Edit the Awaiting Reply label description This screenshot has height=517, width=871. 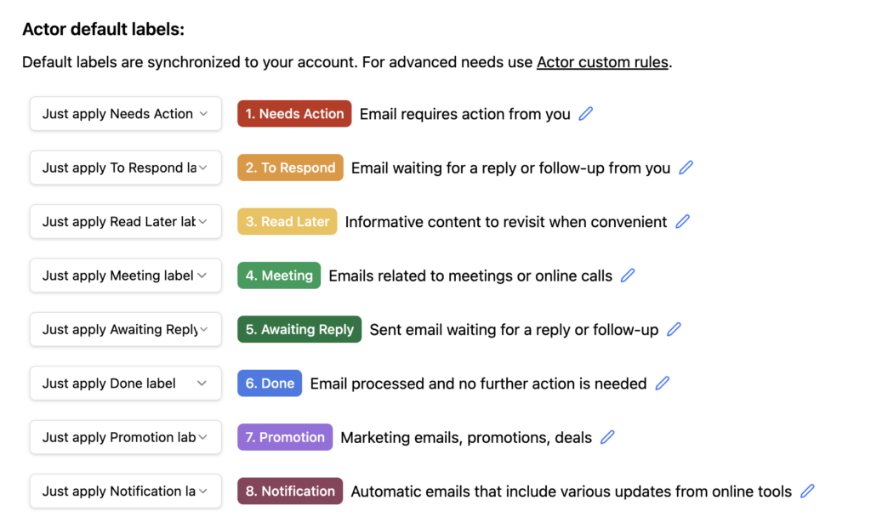674,329
